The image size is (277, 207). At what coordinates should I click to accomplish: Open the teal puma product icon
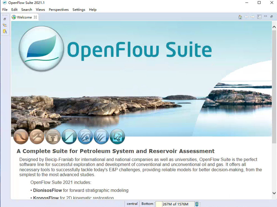[117, 136]
